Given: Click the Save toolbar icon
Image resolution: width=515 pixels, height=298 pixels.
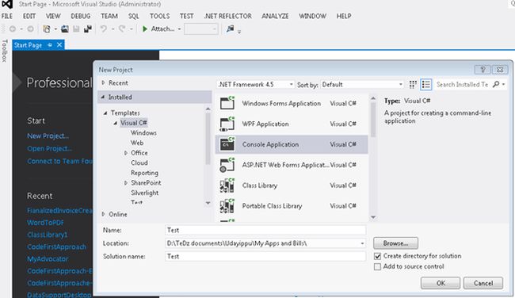Looking at the screenshot, I should (x=76, y=29).
